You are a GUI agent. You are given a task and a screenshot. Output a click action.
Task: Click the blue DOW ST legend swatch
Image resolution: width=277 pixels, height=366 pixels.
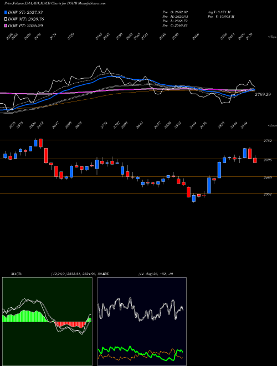click(6, 12)
